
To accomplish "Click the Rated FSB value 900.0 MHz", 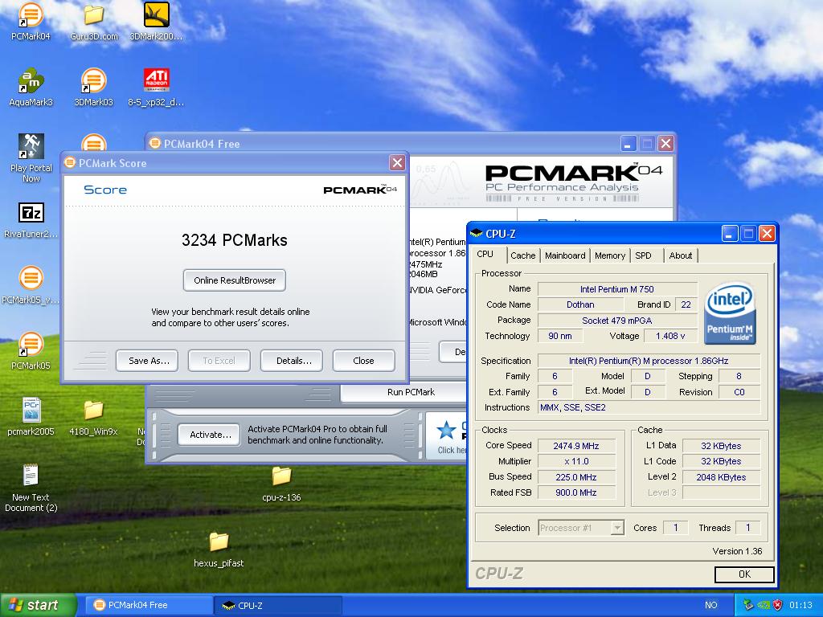I will pos(575,492).
